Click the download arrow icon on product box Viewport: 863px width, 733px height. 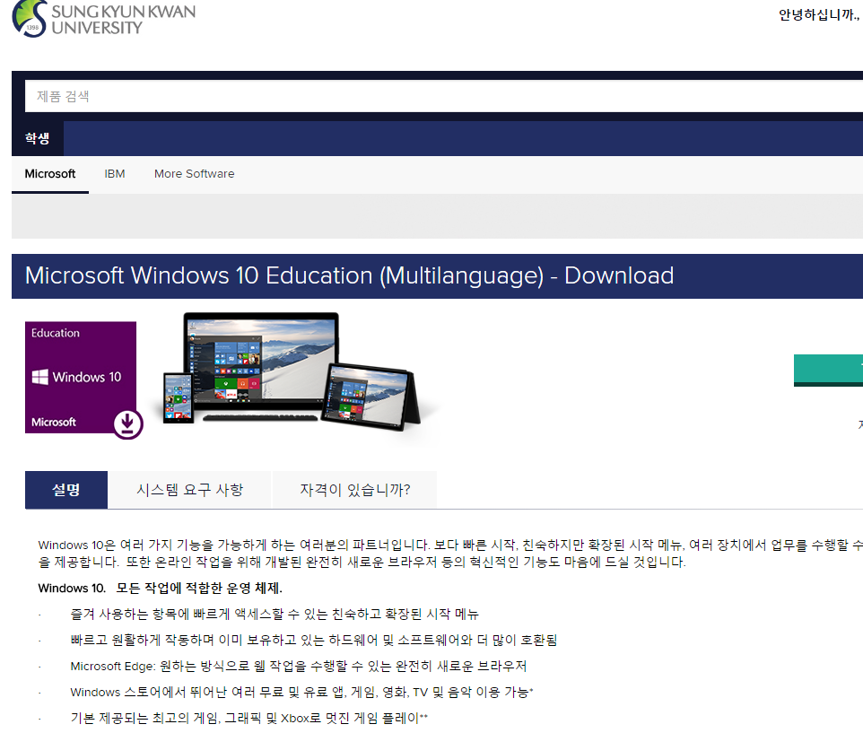(x=127, y=423)
